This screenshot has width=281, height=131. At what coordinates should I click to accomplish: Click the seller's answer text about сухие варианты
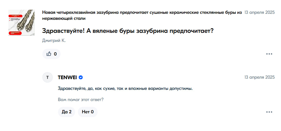tap(125, 89)
